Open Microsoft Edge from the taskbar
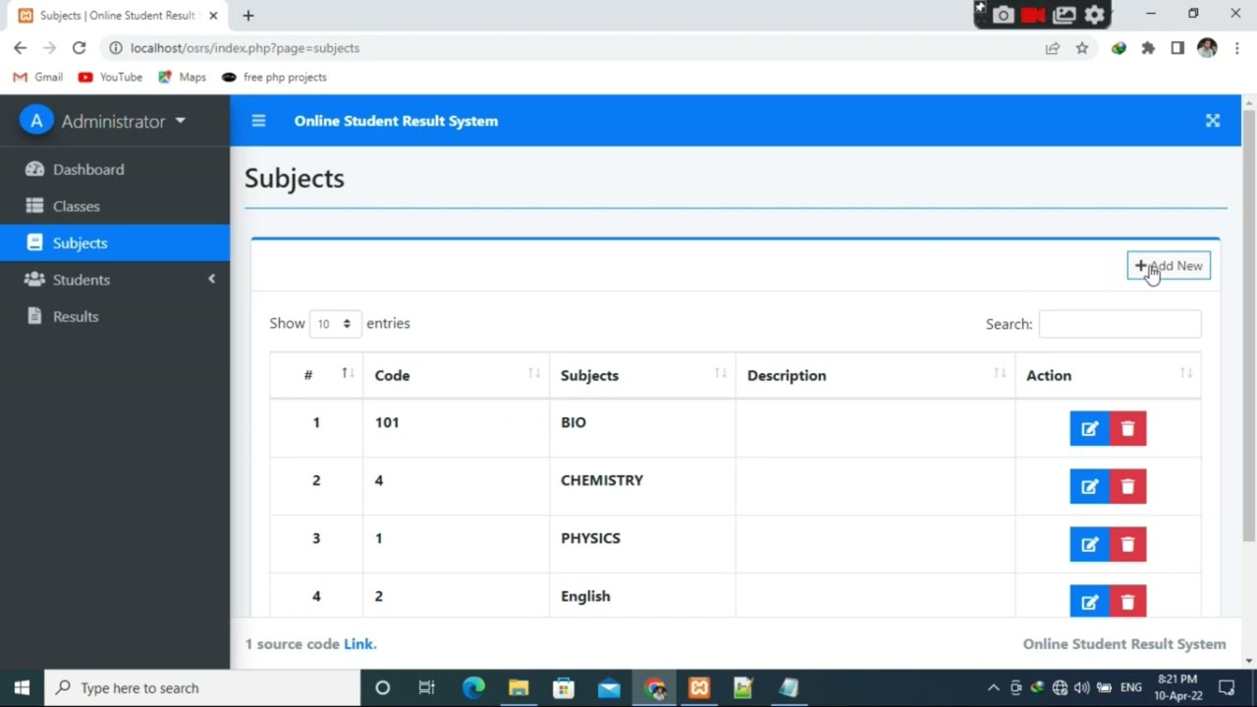 point(473,688)
